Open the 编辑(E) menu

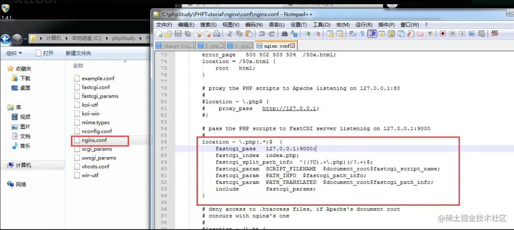(x=186, y=25)
